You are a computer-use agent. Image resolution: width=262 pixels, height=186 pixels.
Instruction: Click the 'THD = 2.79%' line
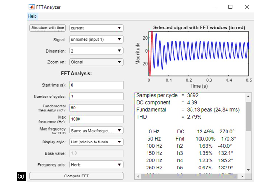click(x=169, y=117)
